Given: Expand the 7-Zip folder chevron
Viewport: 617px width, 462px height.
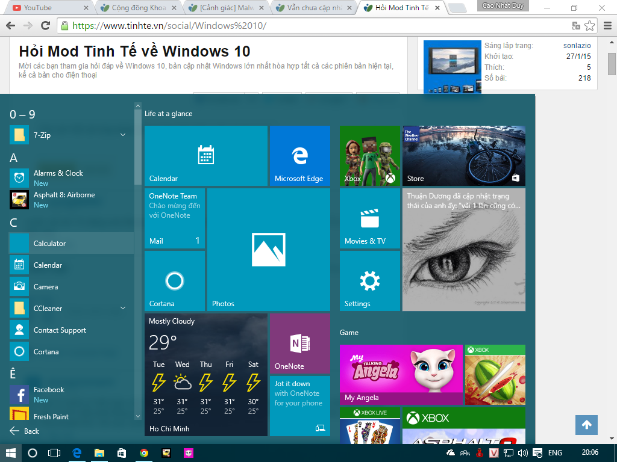Looking at the screenshot, I should click(x=123, y=135).
